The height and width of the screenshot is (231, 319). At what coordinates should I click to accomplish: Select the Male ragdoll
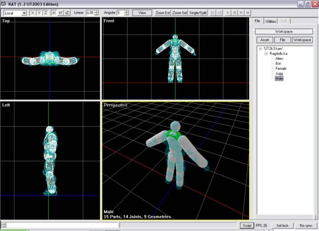point(279,79)
